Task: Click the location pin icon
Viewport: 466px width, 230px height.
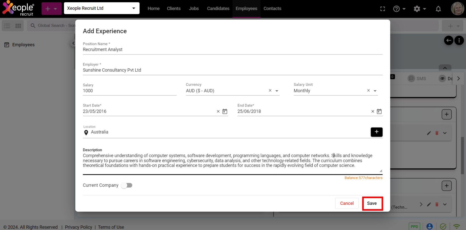Action: click(x=86, y=133)
